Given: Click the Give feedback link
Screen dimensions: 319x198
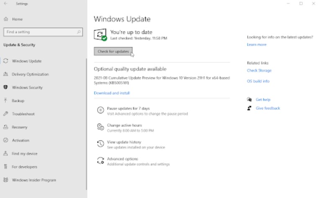Looking at the screenshot, I should pos(268,108).
